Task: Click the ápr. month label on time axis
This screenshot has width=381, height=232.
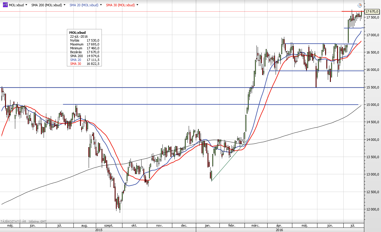Action: point(279,225)
